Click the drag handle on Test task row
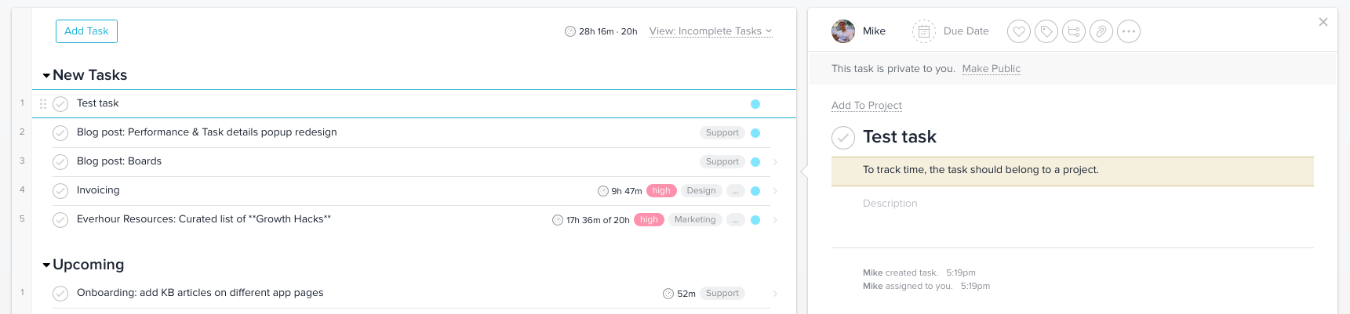The image size is (1350, 314). tap(43, 103)
